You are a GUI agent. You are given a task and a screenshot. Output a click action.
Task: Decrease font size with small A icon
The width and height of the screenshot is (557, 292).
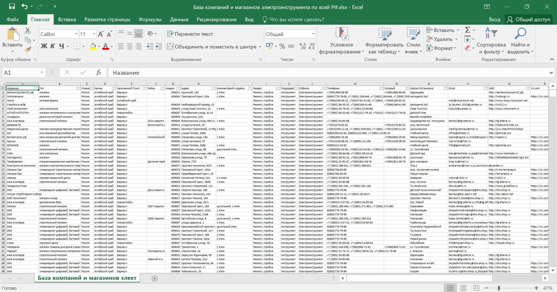pyautogui.click(x=109, y=34)
